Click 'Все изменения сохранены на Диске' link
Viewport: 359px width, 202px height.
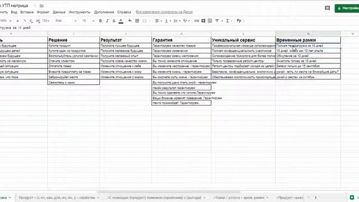(164, 12)
